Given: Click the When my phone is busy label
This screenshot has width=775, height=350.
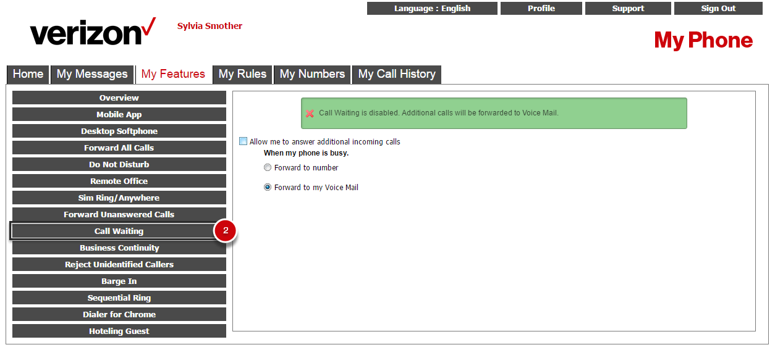Looking at the screenshot, I should pyautogui.click(x=306, y=153).
